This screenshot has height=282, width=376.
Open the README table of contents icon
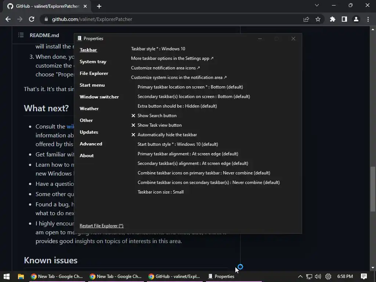[21, 35]
